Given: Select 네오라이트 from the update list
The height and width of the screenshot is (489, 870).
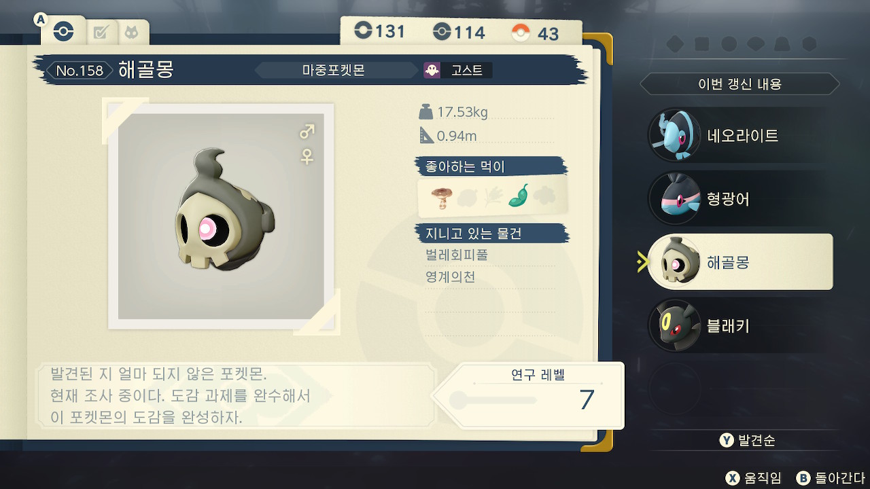Looking at the screenshot, I should (741, 136).
